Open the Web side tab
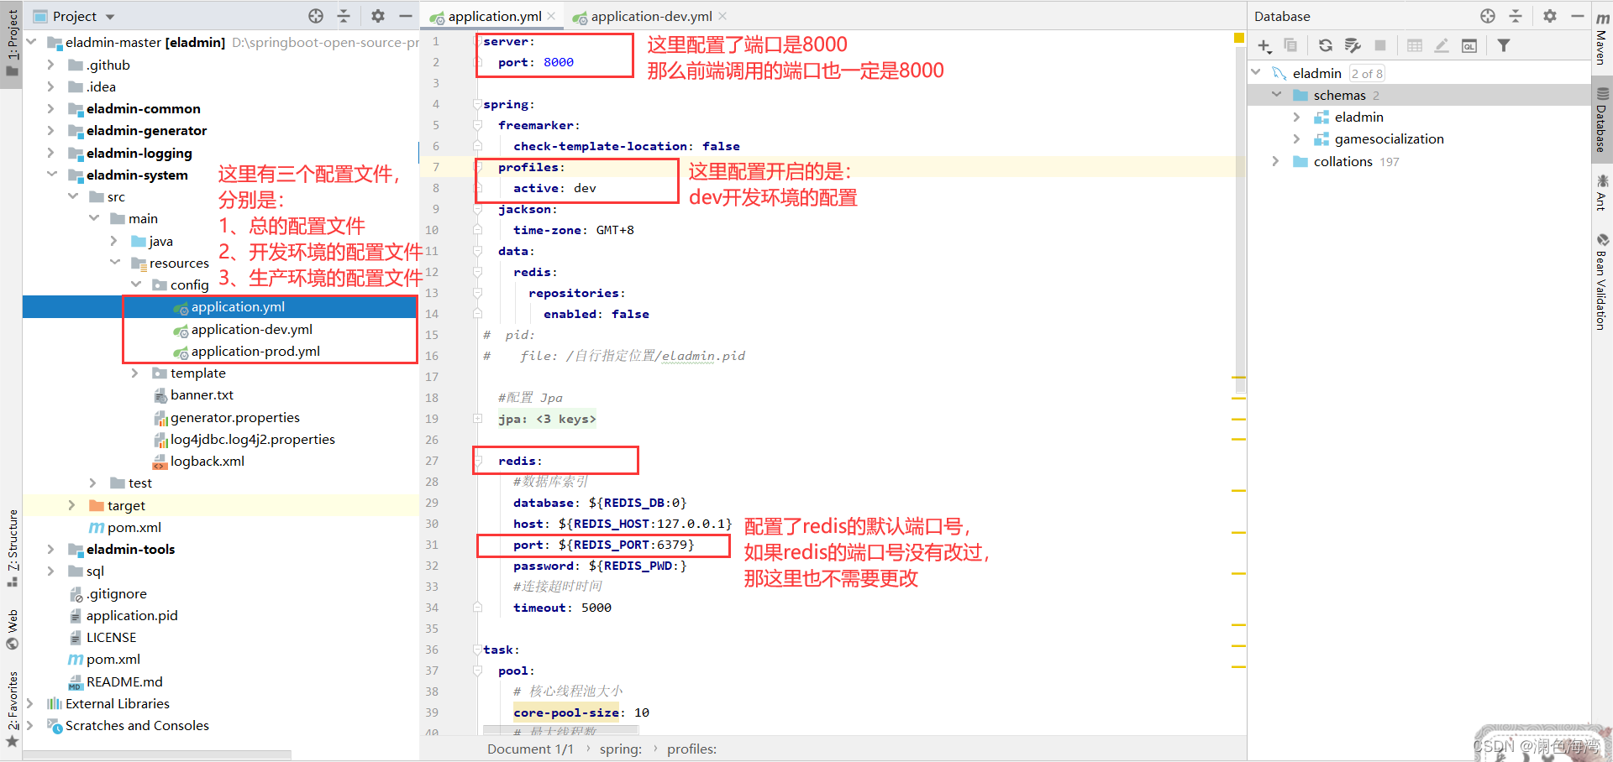1613x762 pixels. (x=12, y=629)
